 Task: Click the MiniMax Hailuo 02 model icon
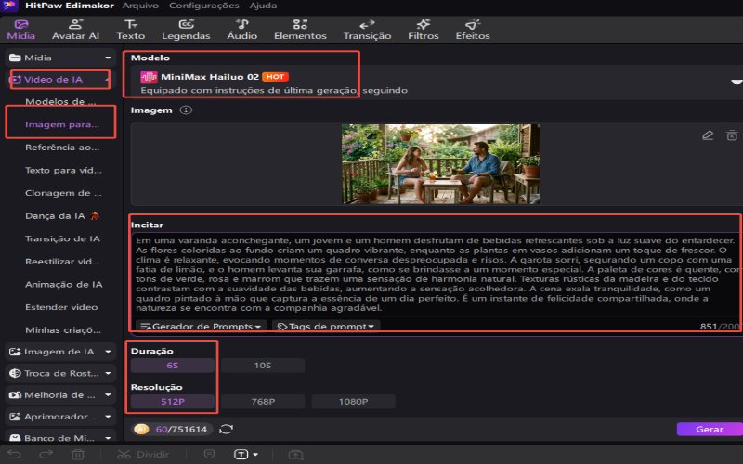(149, 77)
